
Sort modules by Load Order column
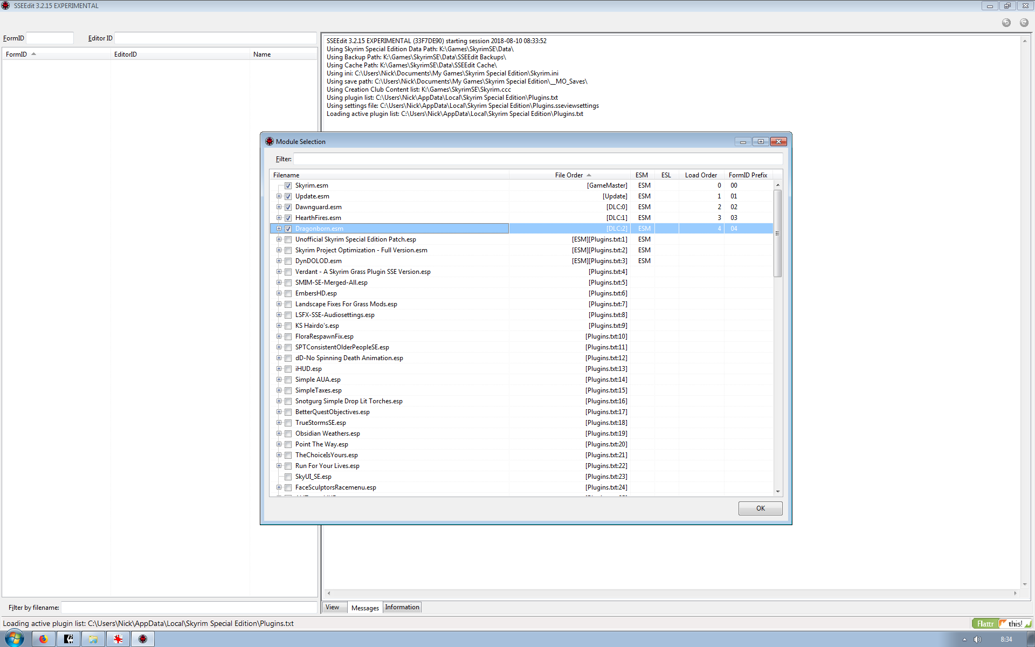pyautogui.click(x=700, y=175)
